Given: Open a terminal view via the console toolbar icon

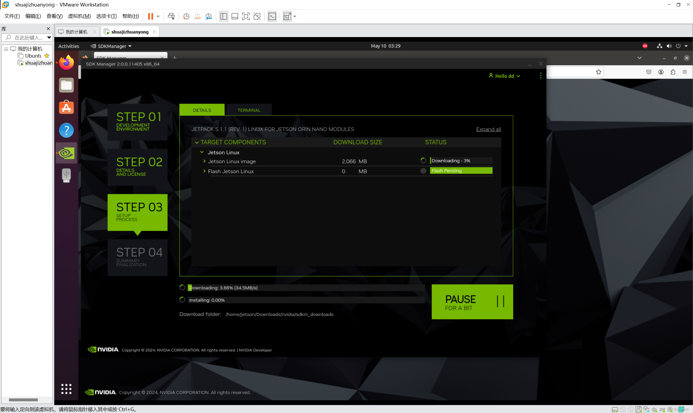Looking at the screenshot, I should point(272,16).
